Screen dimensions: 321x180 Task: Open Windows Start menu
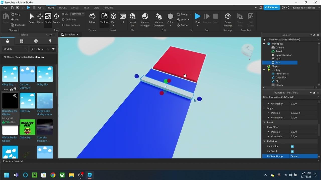click(x=7, y=175)
